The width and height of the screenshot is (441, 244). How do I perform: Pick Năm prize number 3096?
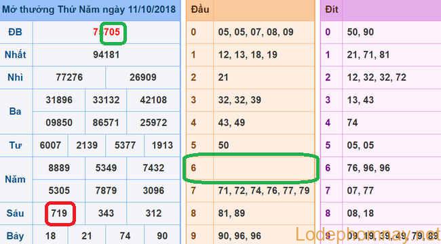pos(153,190)
